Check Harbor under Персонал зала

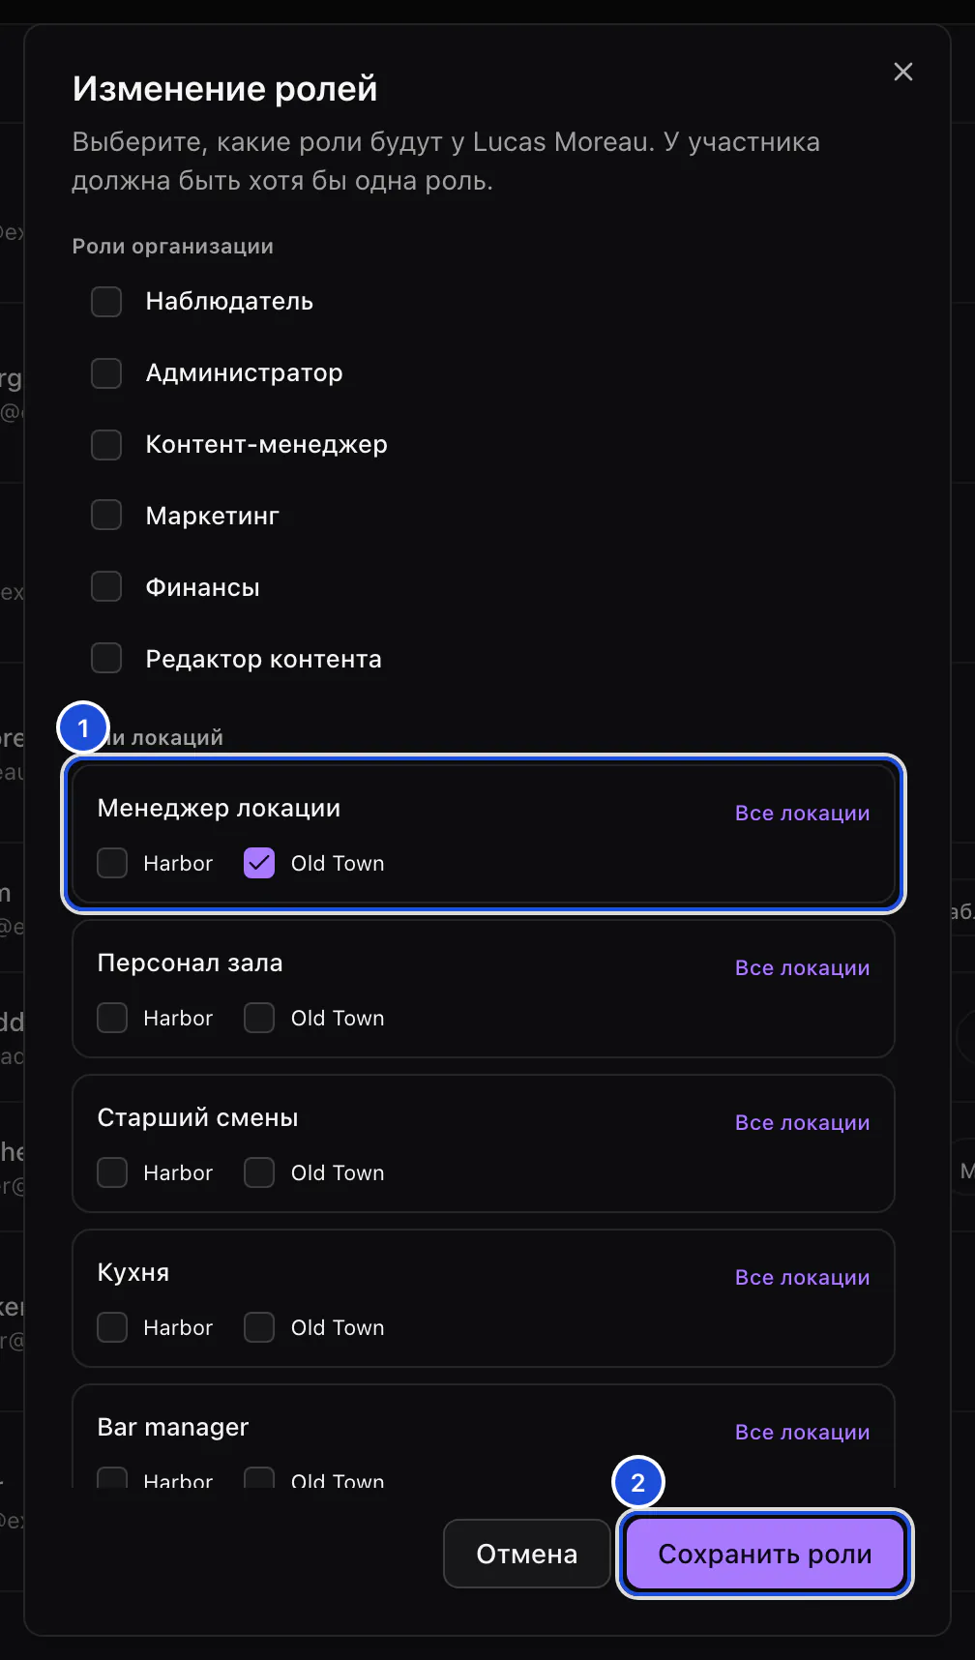[x=112, y=1018]
